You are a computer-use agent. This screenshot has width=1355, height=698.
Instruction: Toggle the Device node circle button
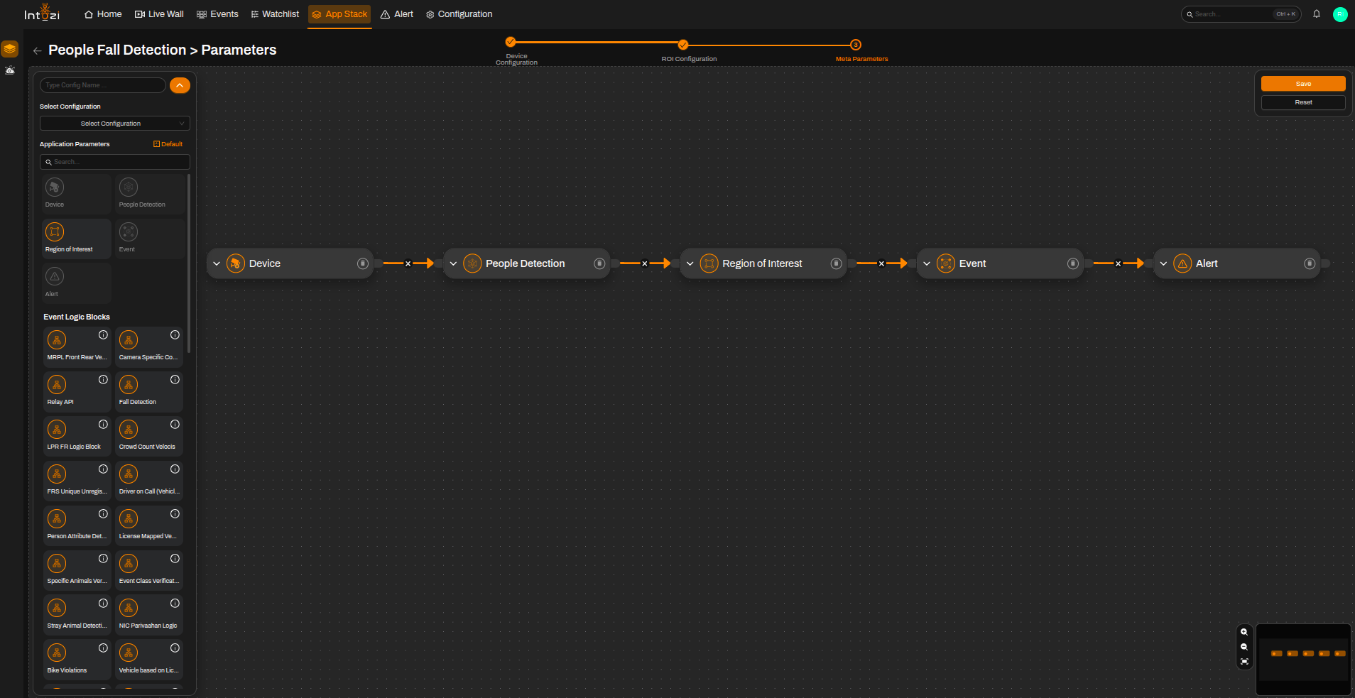pyautogui.click(x=363, y=263)
